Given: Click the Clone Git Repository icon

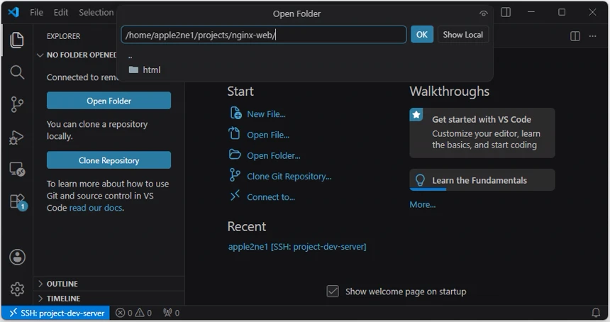Looking at the screenshot, I should (x=235, y=175).
